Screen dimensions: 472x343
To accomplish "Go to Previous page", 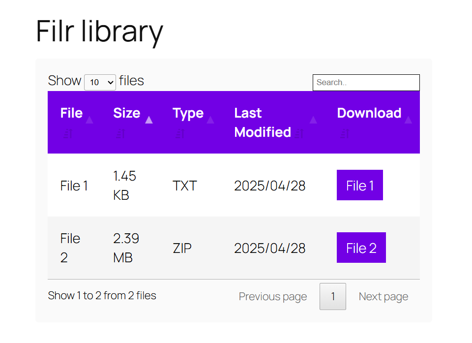I will point(273,297).
